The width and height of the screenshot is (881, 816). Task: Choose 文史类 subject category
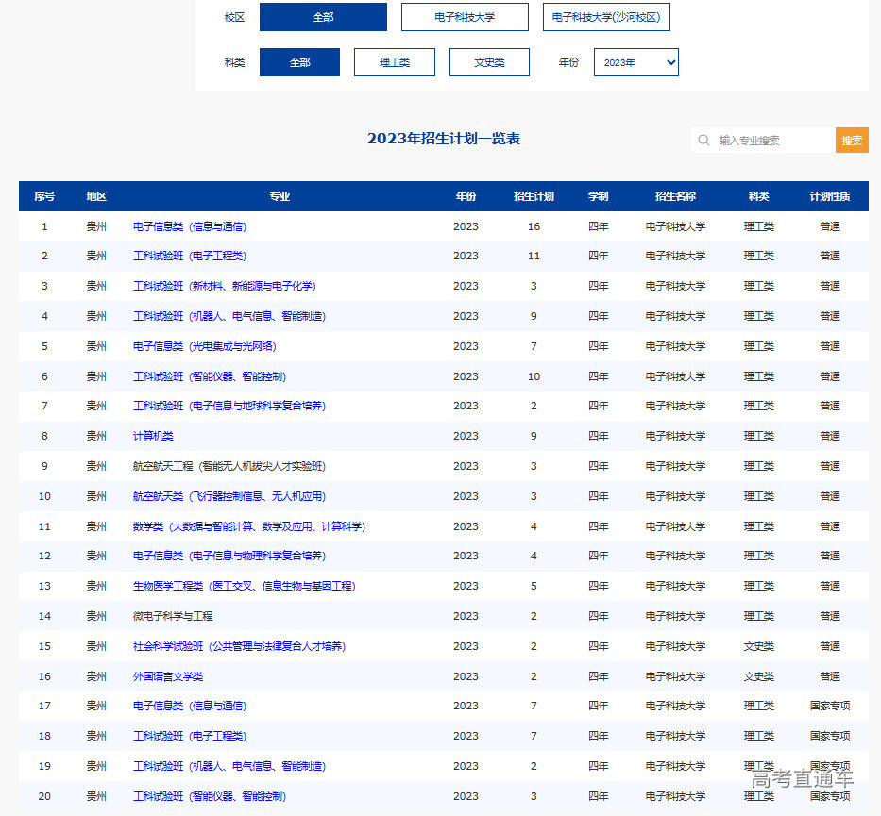pos(489,62)
